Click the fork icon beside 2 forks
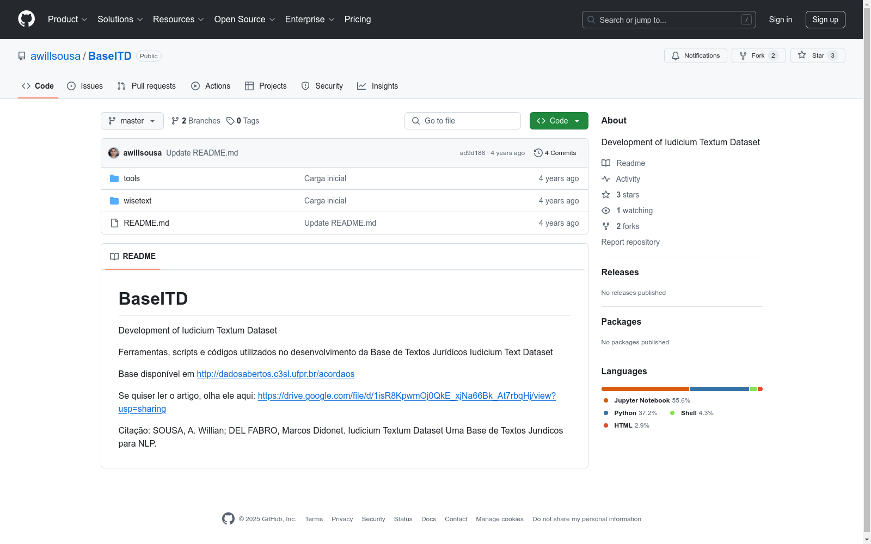This screenshot has height=544, width=871. (606, 226)
